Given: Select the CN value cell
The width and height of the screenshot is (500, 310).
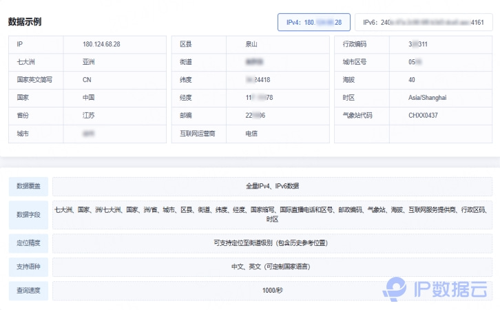Looking at the screenshot, I should click(x=115, y=80).
